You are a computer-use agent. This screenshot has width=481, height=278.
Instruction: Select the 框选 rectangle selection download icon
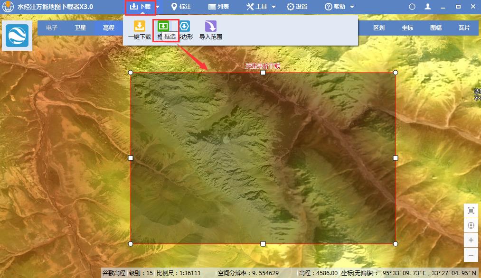[163, 26]
